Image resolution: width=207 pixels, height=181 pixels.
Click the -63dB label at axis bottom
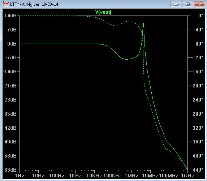9,170
